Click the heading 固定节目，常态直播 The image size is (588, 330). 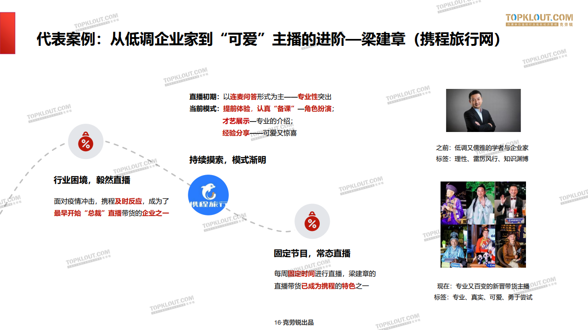pos(312,253)
